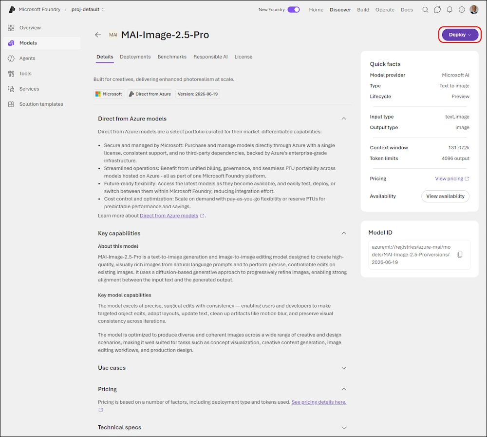Click the feedback smiley icon
This screenshot has height=437, width=487.
click(462, 10)
